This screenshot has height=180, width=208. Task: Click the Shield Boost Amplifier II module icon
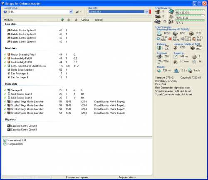9,70
